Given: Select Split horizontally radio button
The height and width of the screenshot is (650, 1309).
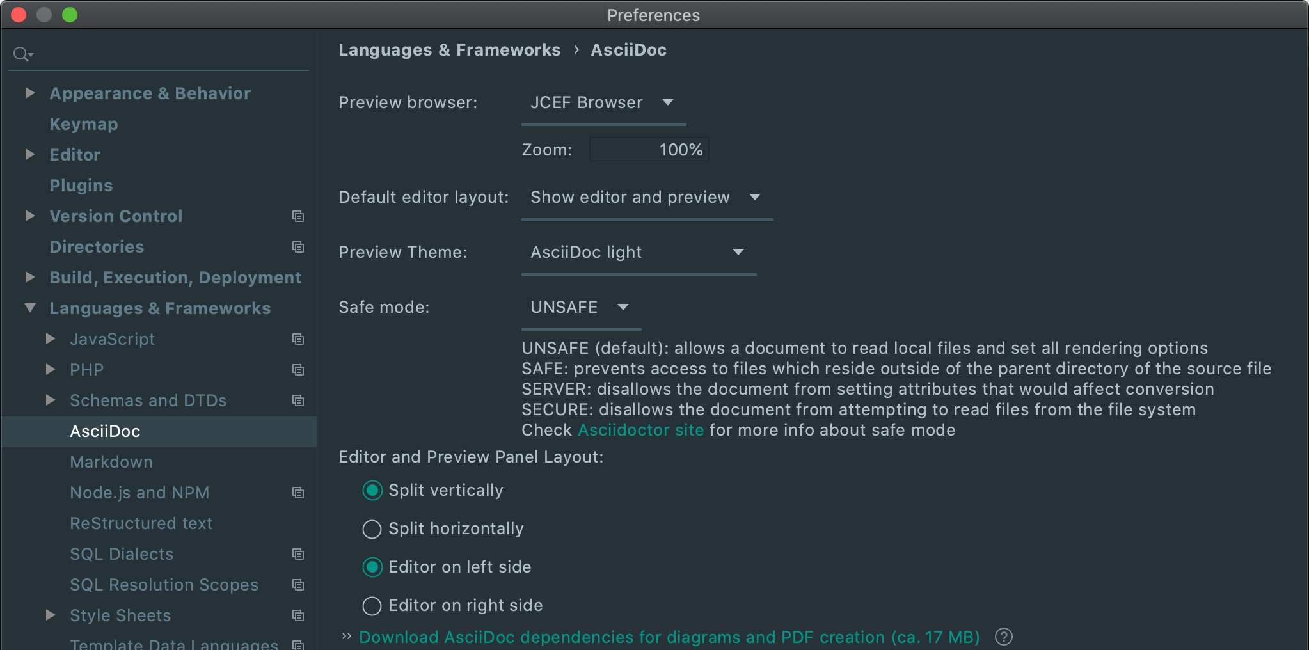Looking at the screenshot, I should [372, 529].
